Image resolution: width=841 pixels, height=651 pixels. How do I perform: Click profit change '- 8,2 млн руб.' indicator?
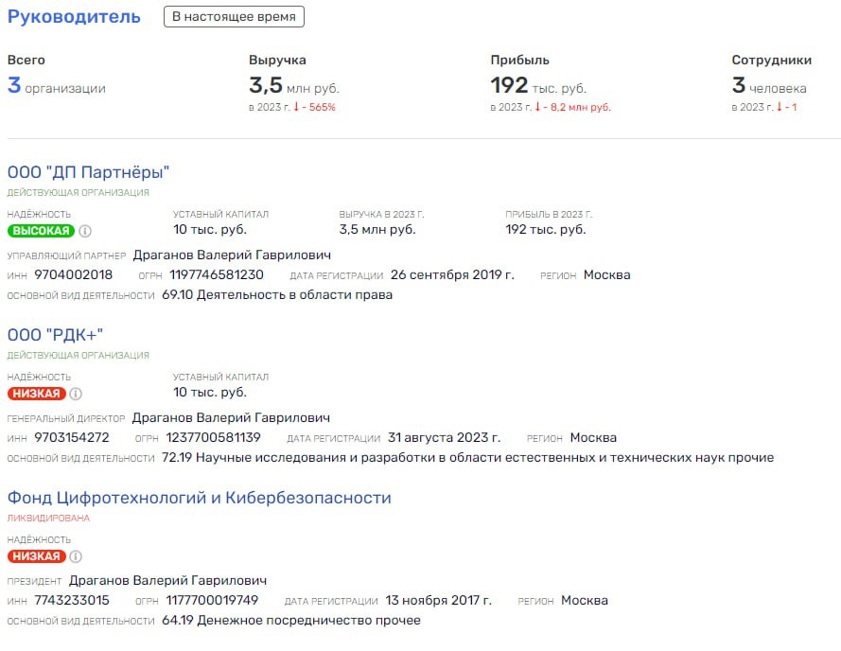coord(573,107)
